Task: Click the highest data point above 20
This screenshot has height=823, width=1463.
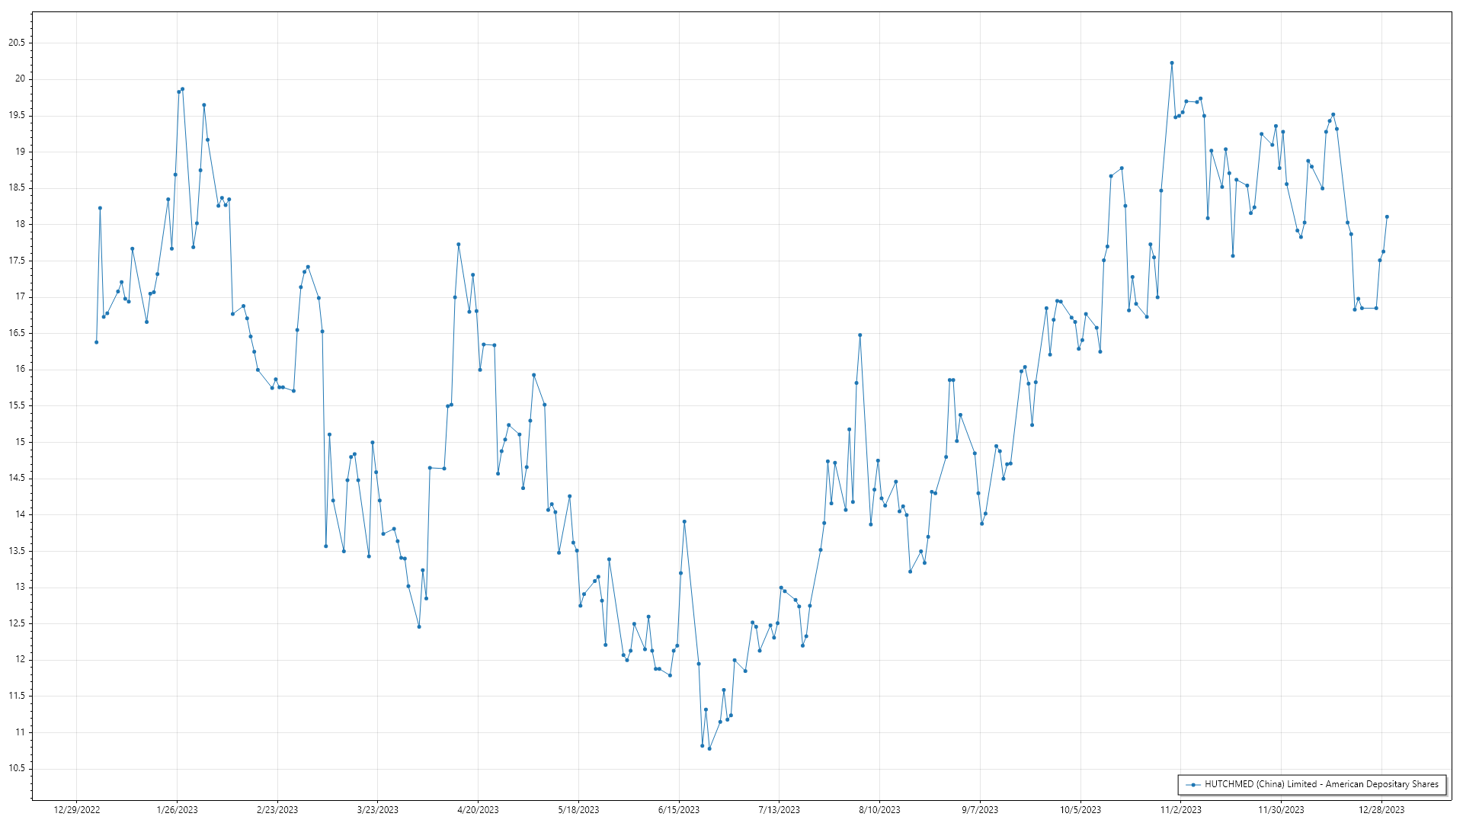Action: tap(1172, 63)
